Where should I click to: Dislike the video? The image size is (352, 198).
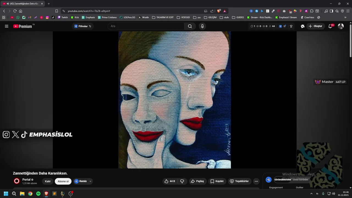tap(182, 181)
